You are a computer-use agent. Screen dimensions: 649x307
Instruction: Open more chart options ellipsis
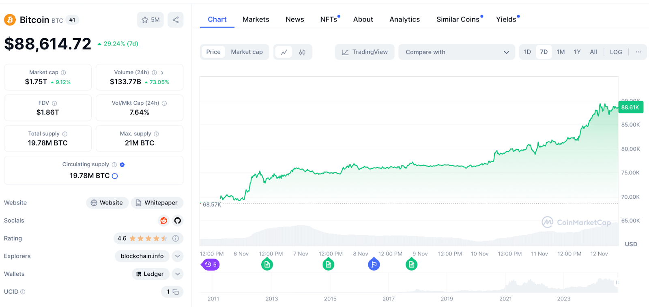(x=638, y=52)
